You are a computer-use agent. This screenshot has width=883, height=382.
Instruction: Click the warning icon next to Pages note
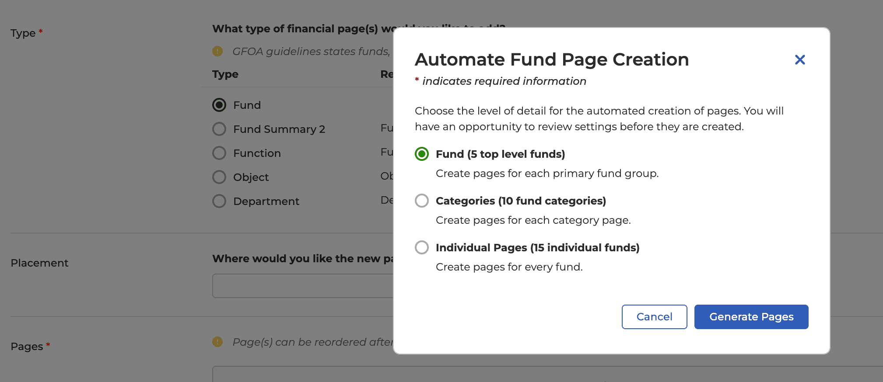tap(217, 342)
